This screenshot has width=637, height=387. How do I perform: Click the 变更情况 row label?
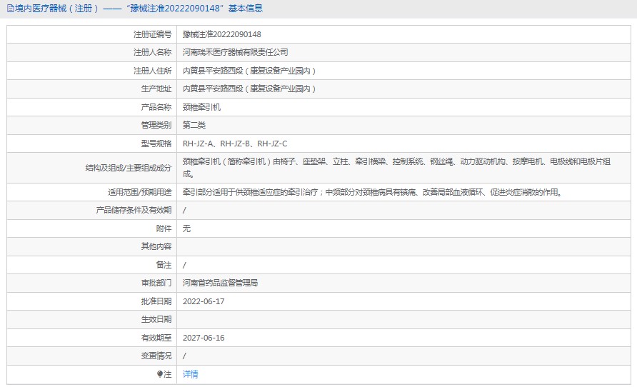click(x=156, y=356)
